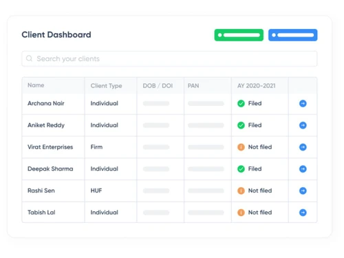
Task: Open Virat Enterprises' row arrow icon
Action: pyautogui.click(x=303, y=147)
